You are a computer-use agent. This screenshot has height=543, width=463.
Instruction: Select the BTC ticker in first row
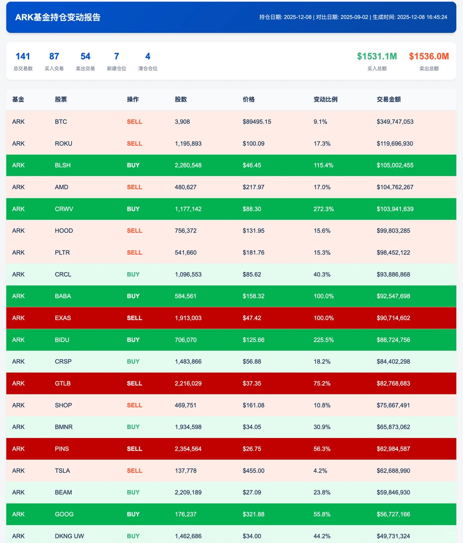[x=61, y=122]
